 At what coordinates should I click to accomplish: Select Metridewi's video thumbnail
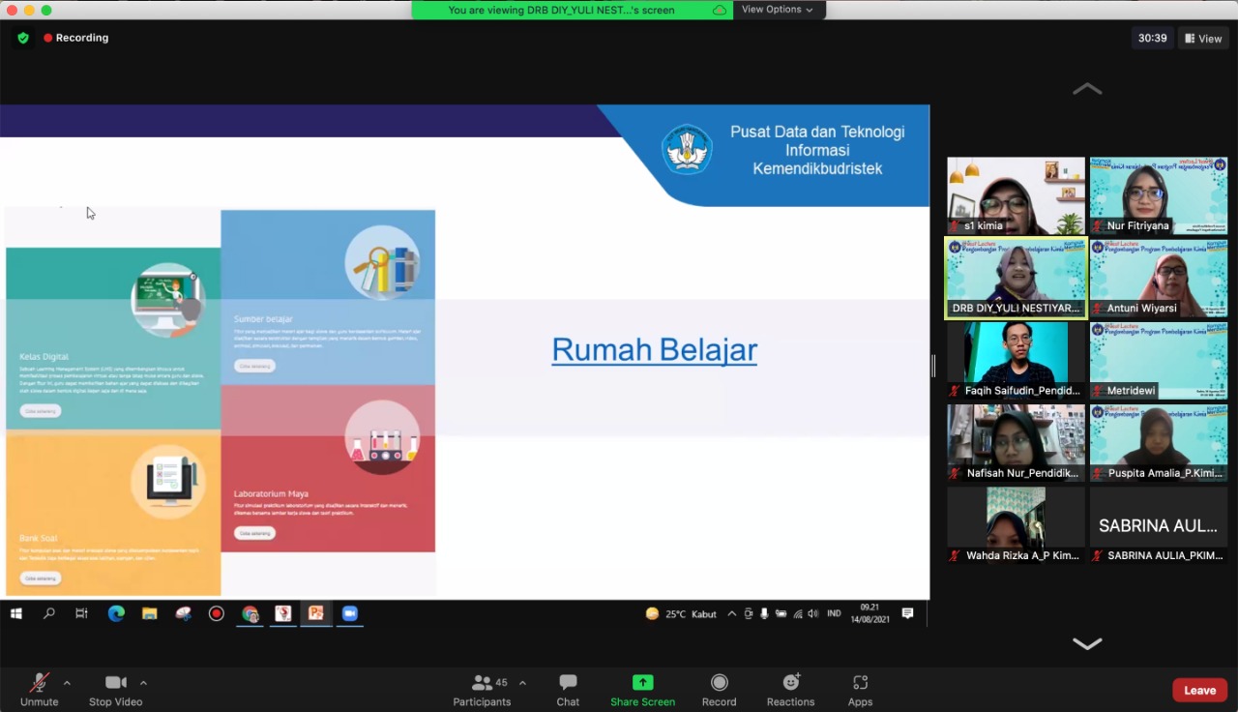[1159, 361]
